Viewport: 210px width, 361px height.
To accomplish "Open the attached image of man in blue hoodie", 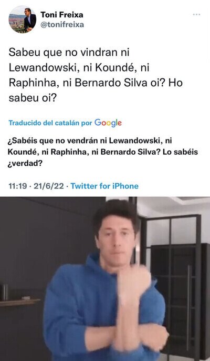I will [105, 279].
